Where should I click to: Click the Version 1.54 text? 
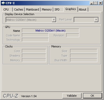coord(29,96)
